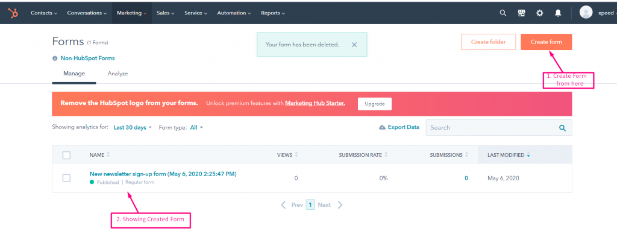Click the Export Data link
Viewport: 617px width, 240px height.
click(403, 127)
